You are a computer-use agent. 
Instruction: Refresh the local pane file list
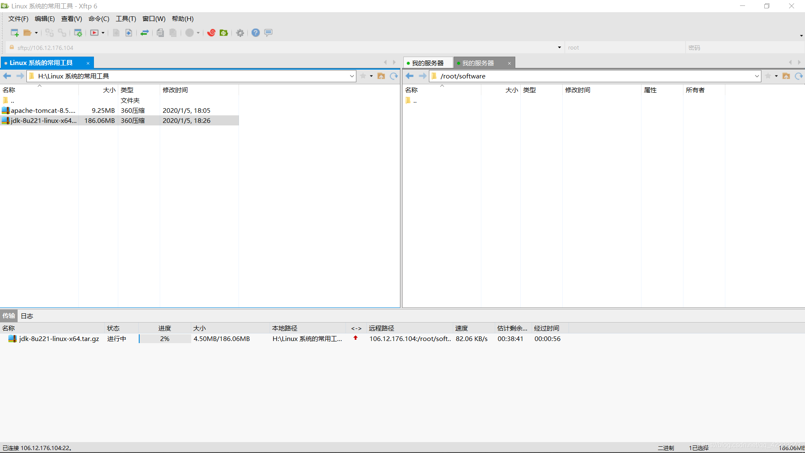pyautogui.click(x=394, y=76)
